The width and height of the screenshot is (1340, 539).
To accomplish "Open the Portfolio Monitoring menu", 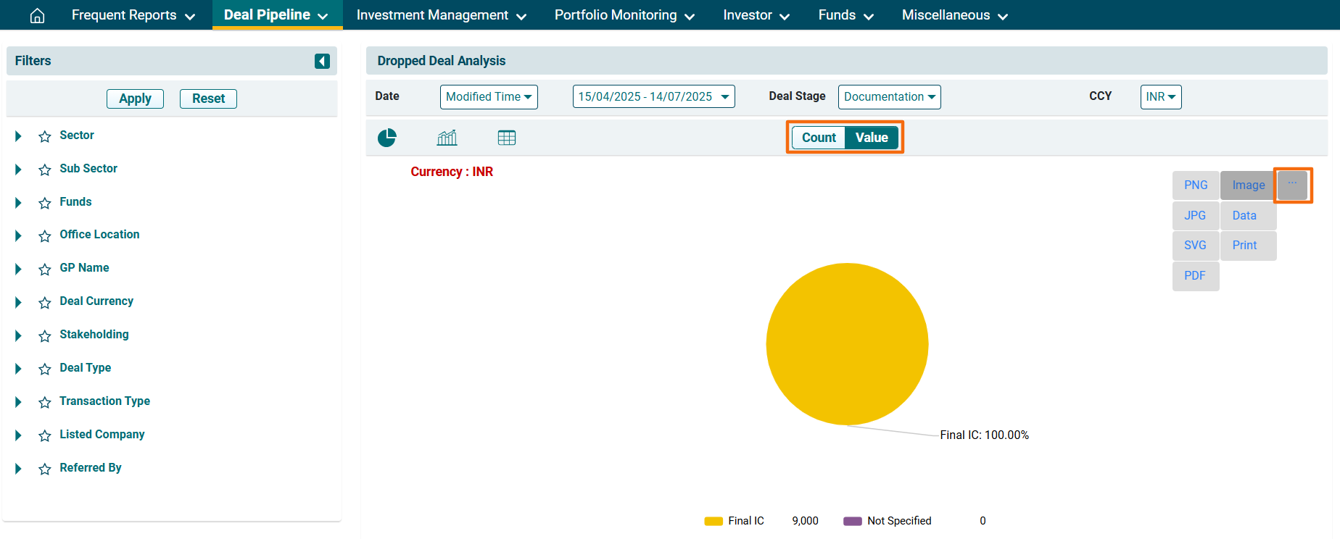I will click(x=624, y=15).
